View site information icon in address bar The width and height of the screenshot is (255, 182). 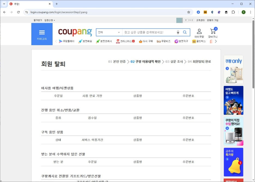pyautogui.click(x=27, y=12)
